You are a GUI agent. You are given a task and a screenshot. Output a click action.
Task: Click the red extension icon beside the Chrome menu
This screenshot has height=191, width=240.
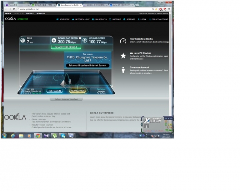[x=165, y=9]
